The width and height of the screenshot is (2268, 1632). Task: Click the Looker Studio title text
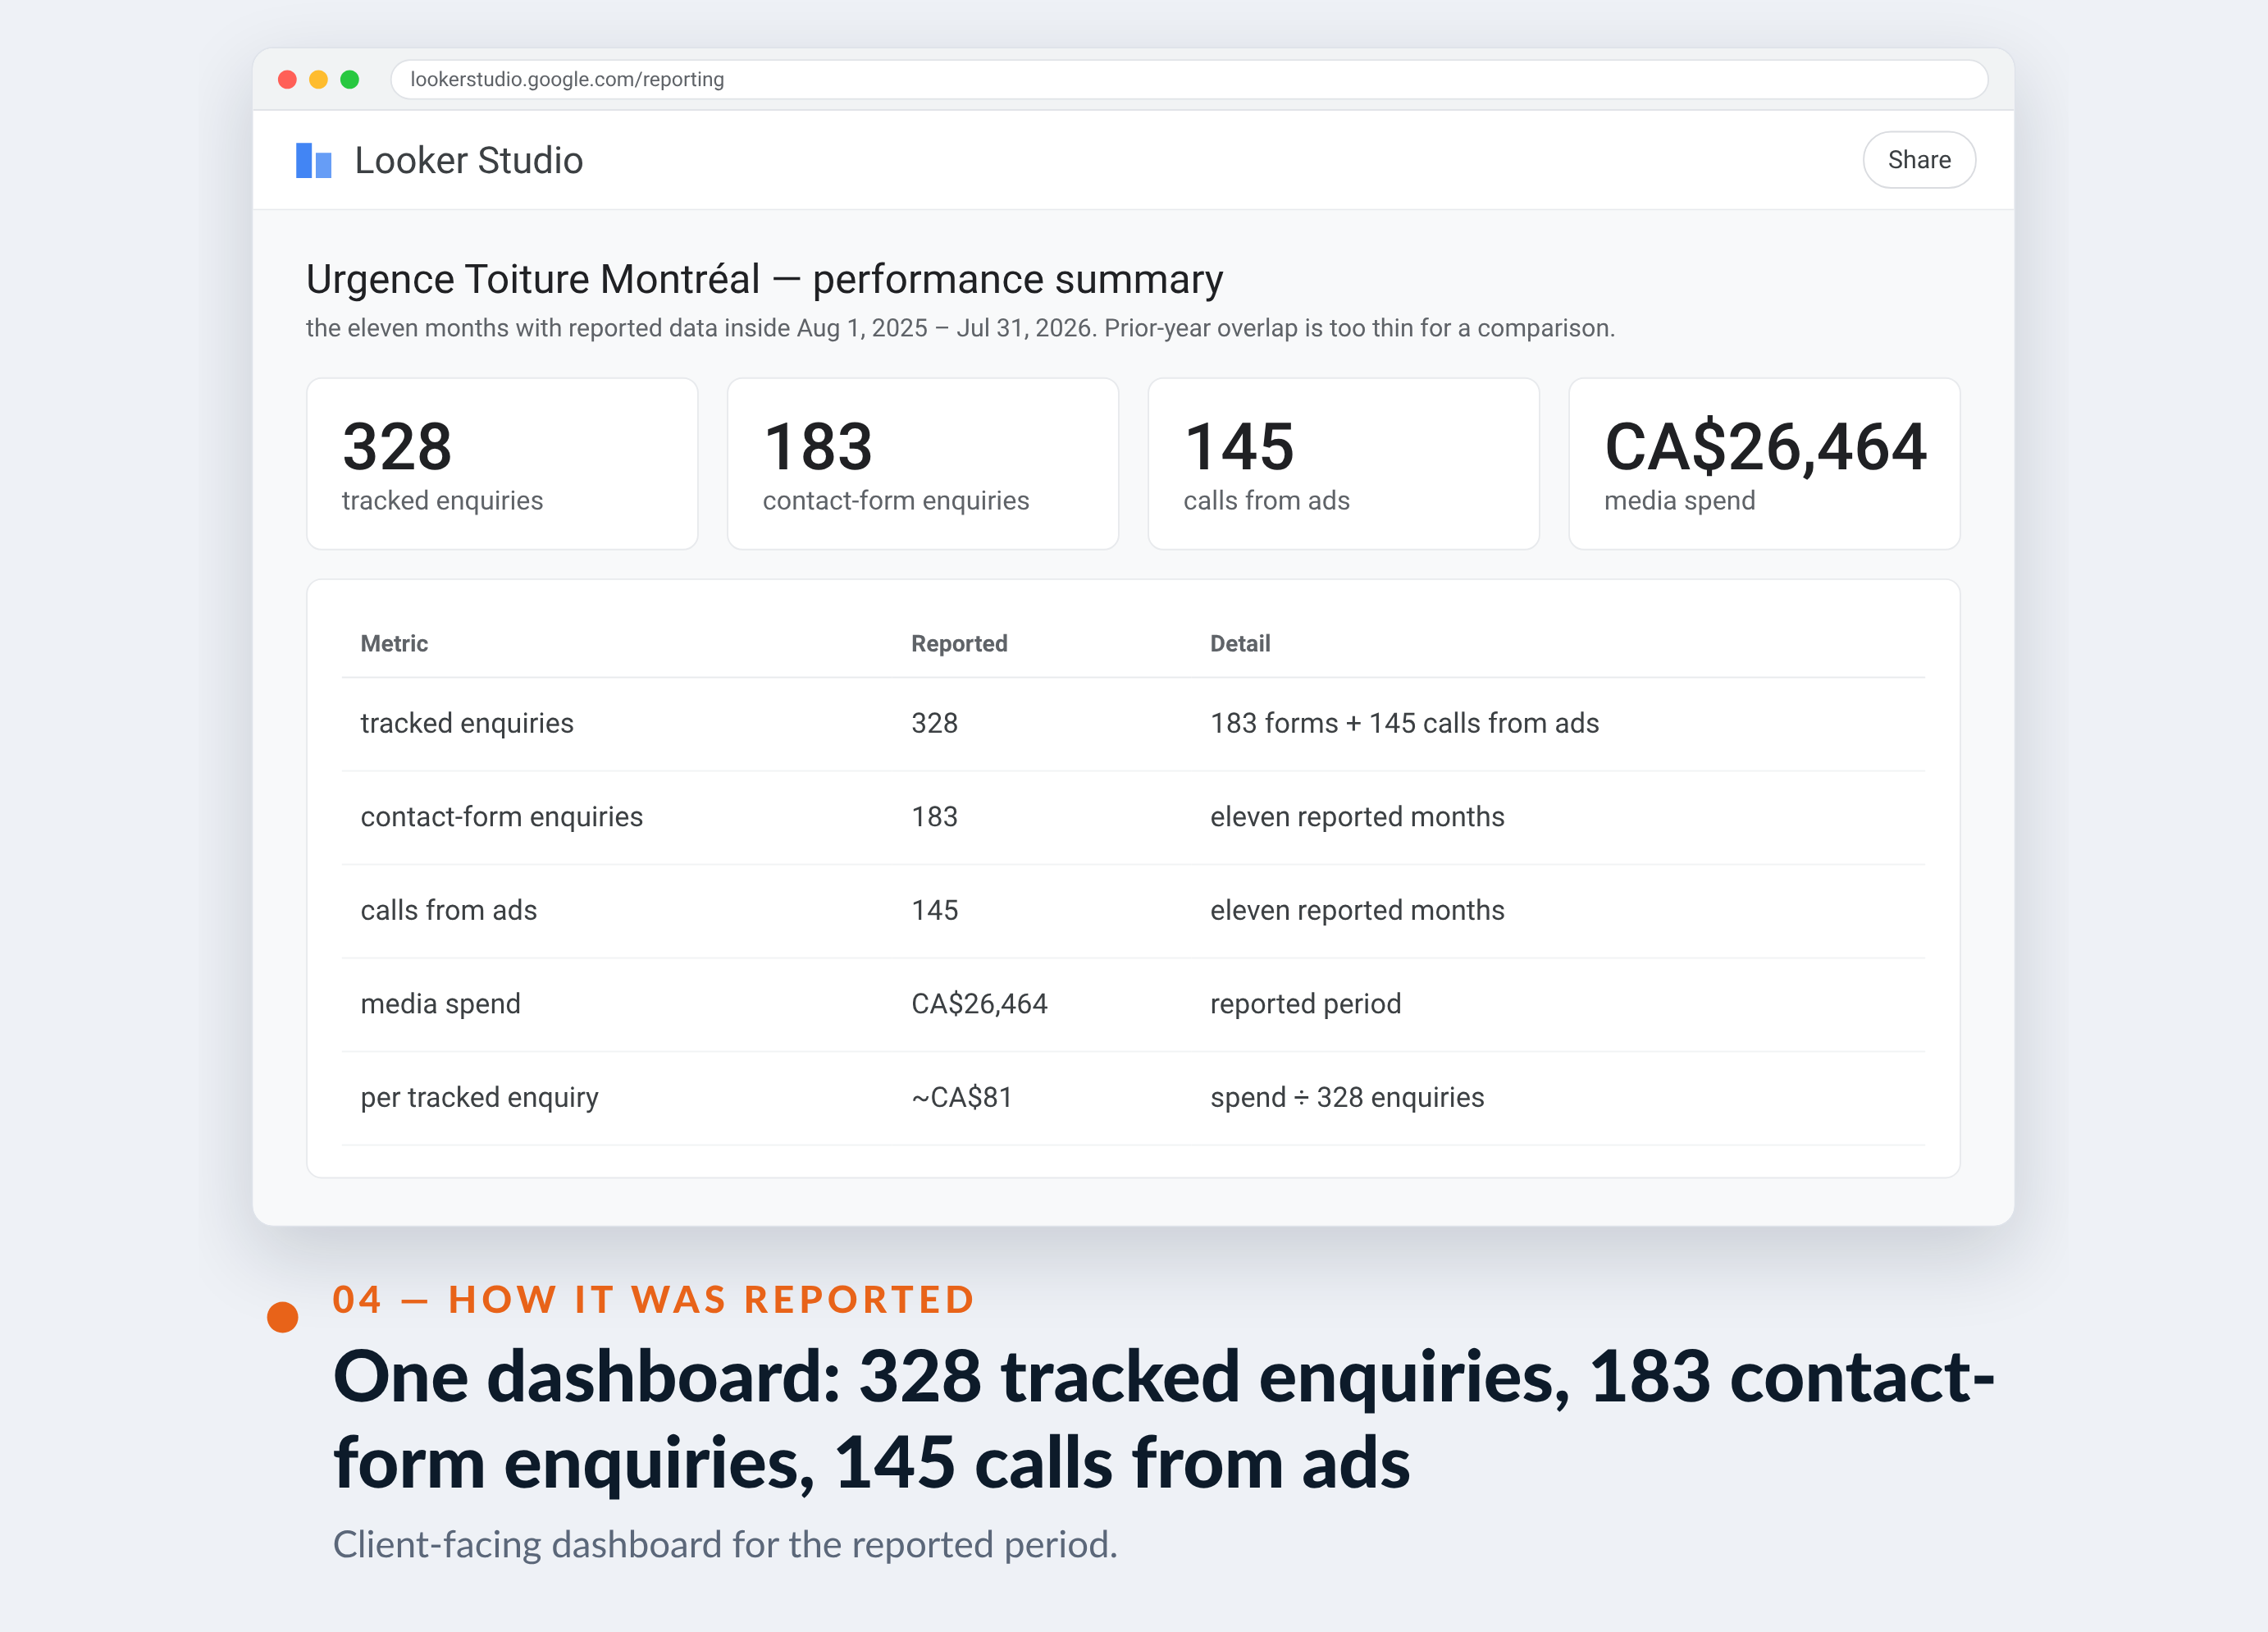[x=468, y=160]
